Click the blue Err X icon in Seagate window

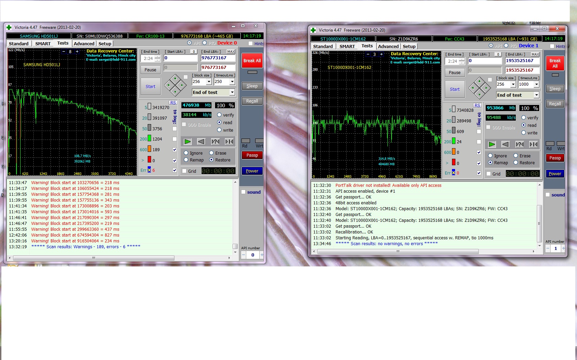(453, 173)
